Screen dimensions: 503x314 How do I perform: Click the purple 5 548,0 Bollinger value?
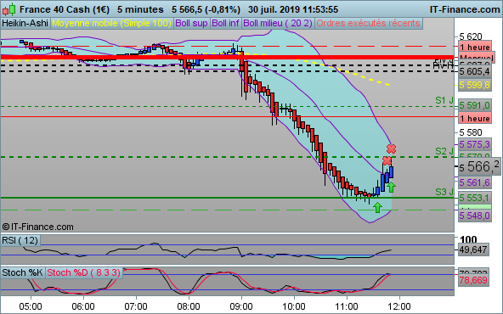point(475,216)
